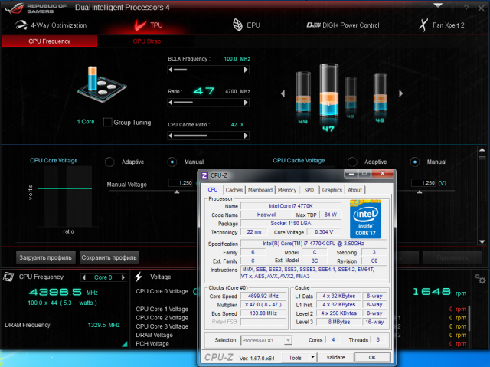This screenshot has width=490, height=367.
Task: Click the CPU-Z Tools button
Action: [x=295, y=358]
